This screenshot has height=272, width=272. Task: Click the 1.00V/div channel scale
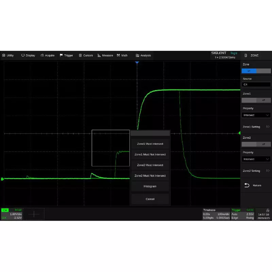click(x=16, y=214)
